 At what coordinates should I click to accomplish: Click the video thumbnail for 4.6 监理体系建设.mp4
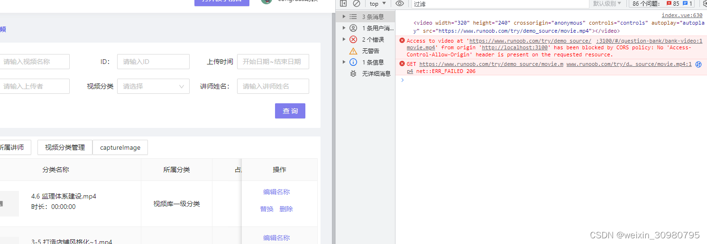[x=9, y=204]
